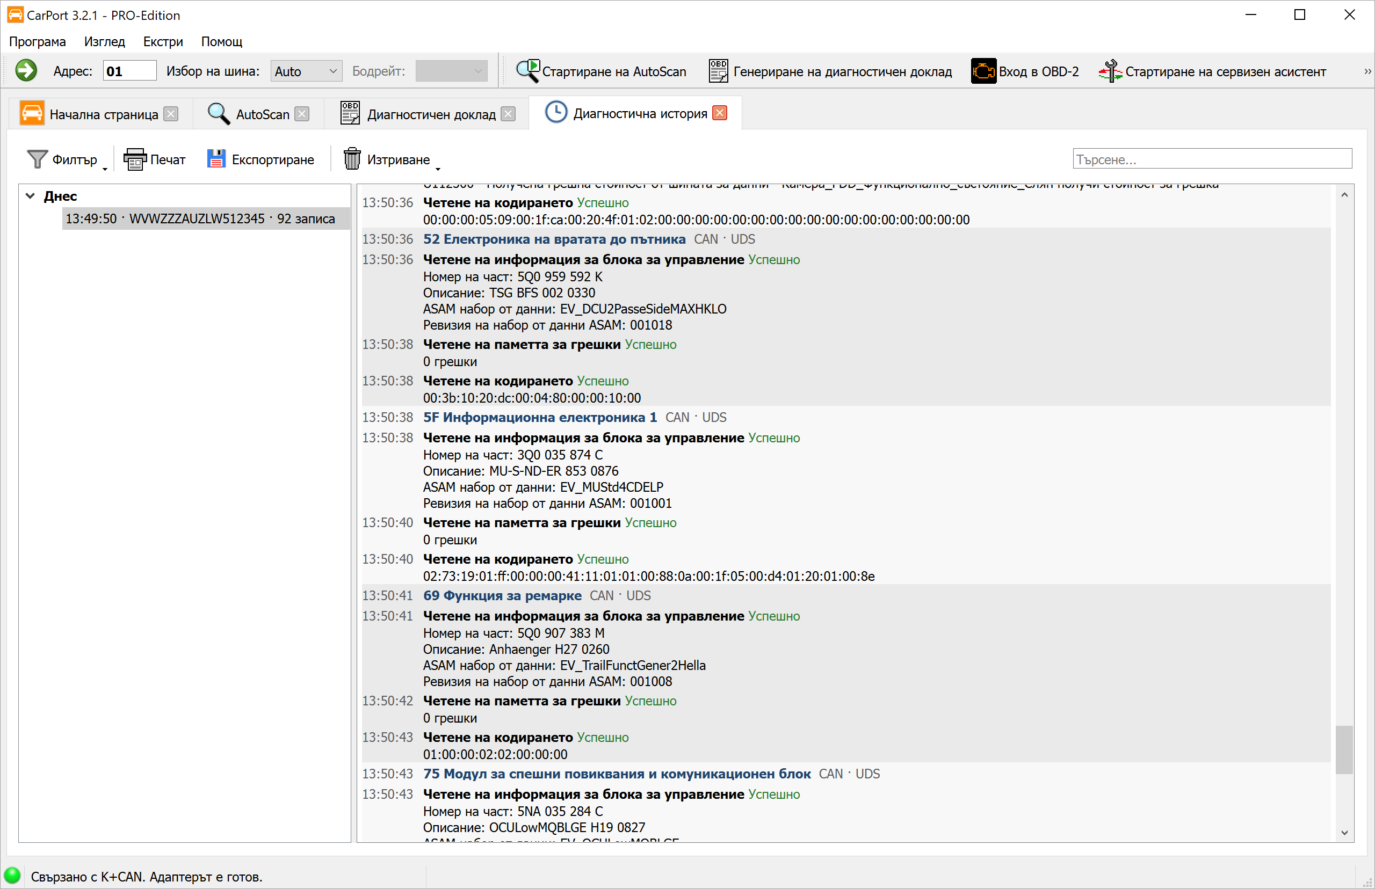Start AutoScan from the toolbar icon
Screen dimensions: 1375x889
pyautogui.click(x=527, y=71)
